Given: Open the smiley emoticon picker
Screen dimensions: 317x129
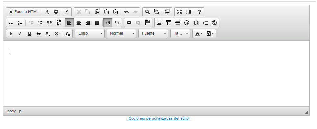Looking at the screenshot, I should pos(187,23).
